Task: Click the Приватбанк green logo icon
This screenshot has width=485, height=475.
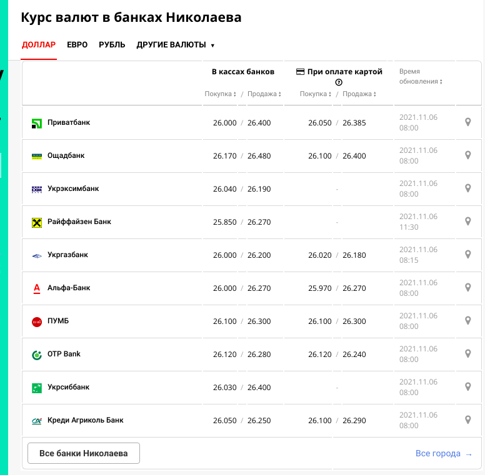Action: coord(37,124)
